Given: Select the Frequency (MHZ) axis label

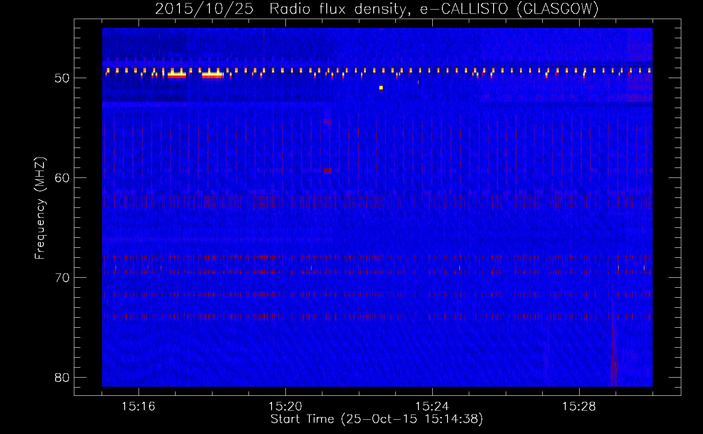Looking at the screenshot, I should pos(40,208).
